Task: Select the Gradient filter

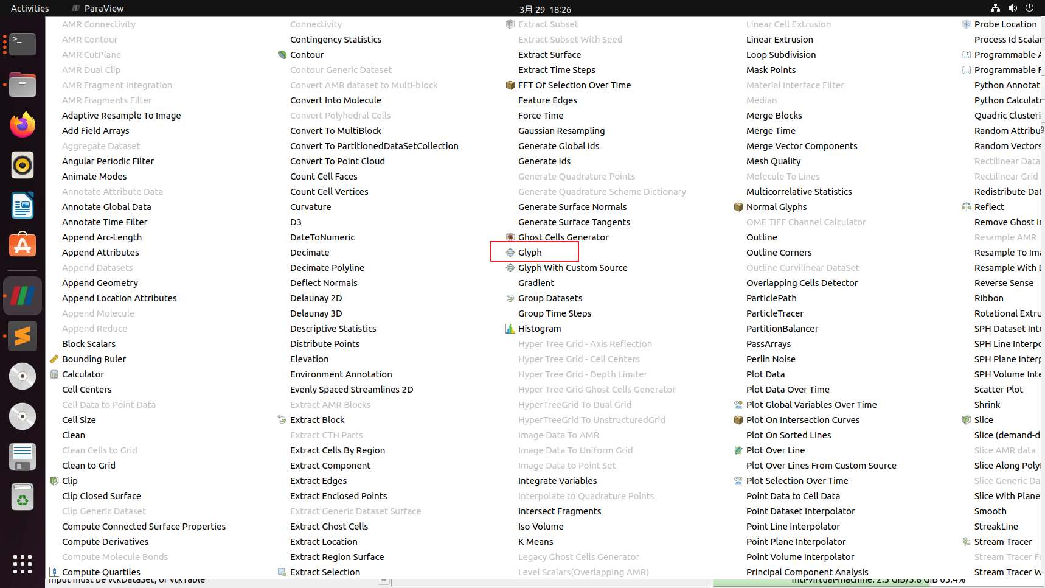Action: (536, 283)
